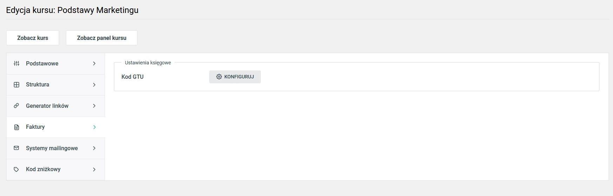This screenshot has width=613, height=196.
Task: Click the teal chevron on the Faktury row
Action: (94, 127)
